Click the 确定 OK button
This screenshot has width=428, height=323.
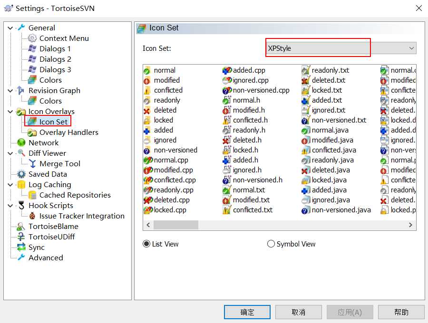[247, 312]
